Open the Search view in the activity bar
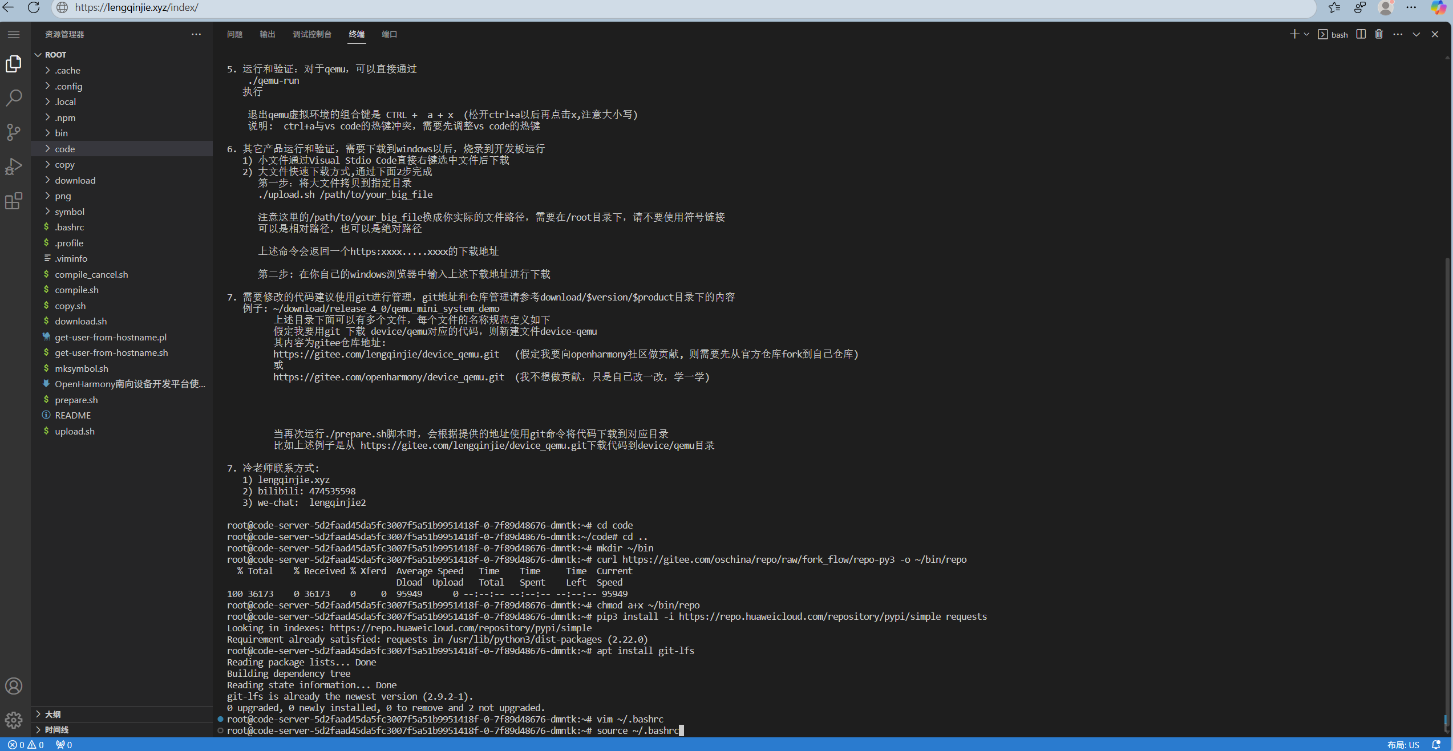 [14, 98]
